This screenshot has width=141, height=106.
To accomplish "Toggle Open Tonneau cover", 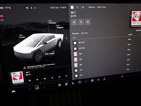I will pos(52,22).
